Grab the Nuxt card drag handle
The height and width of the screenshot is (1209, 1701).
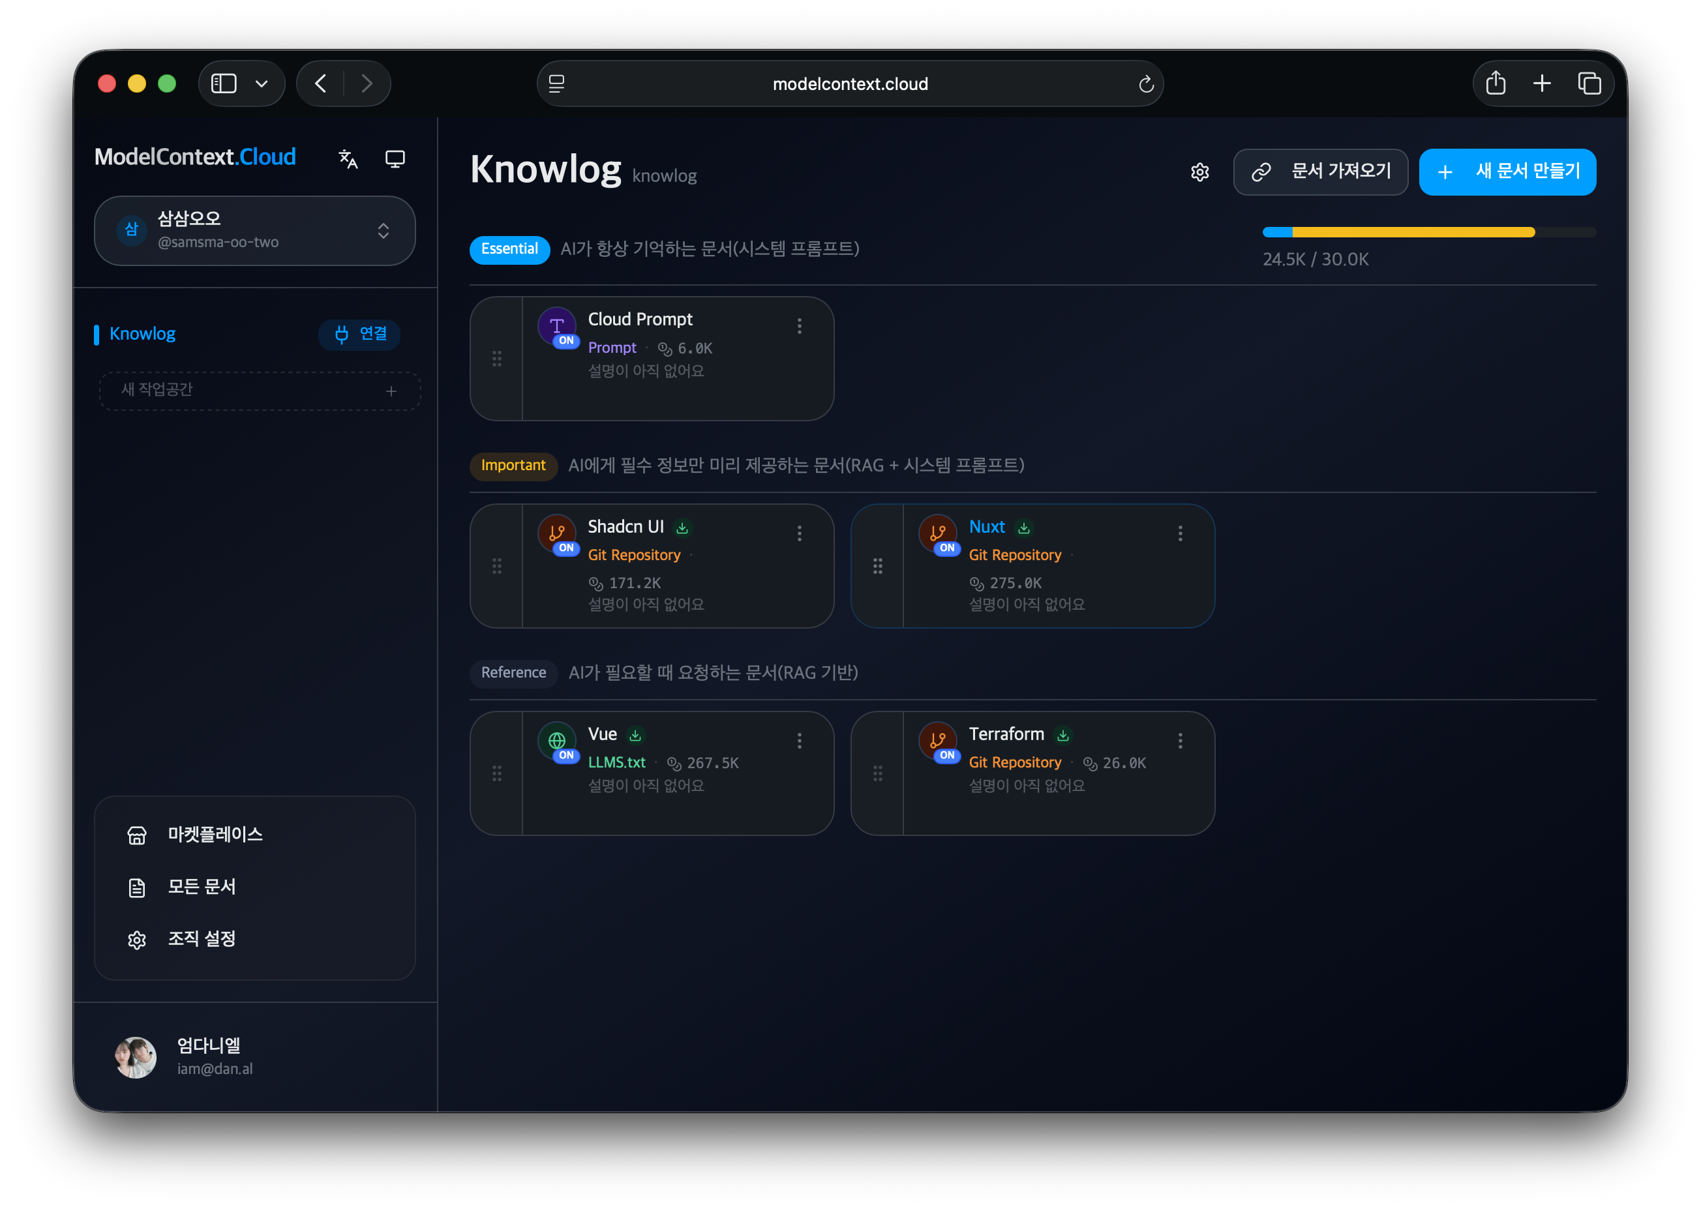coord(878,567)
